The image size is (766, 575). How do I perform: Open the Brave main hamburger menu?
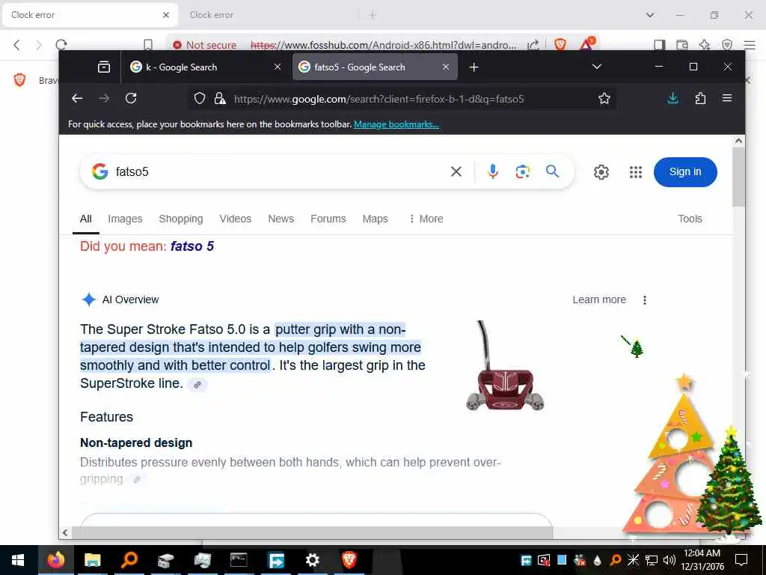click(x=750, y=45)
